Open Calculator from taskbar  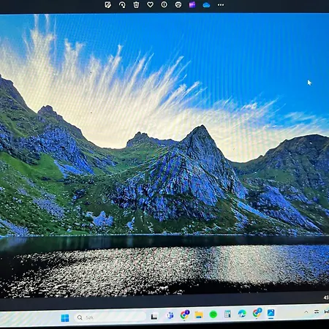(x=227, y=314)
